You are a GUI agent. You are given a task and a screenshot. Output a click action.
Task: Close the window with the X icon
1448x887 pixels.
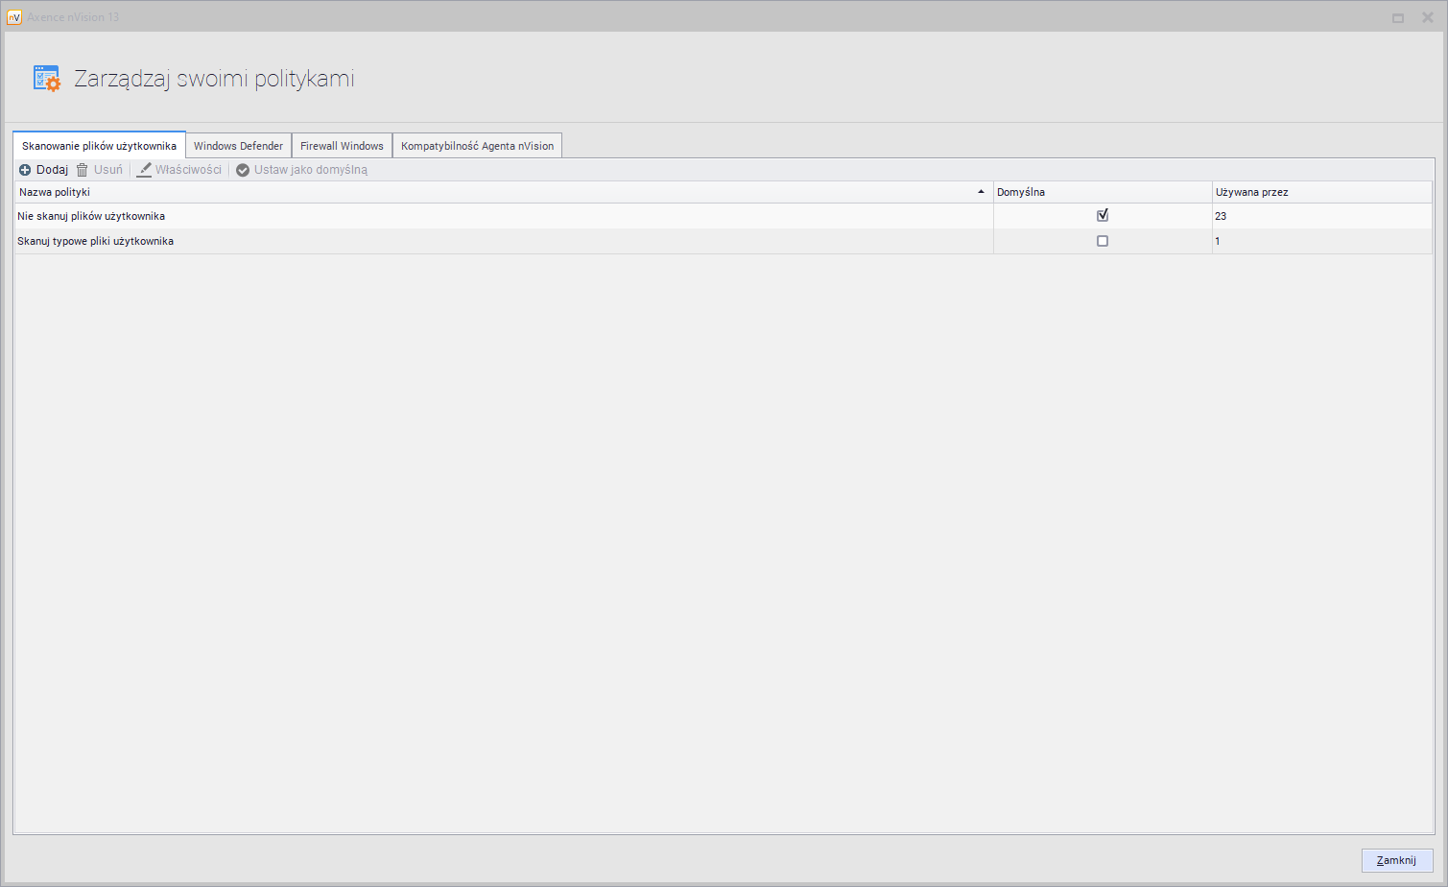click(1427, 17)
